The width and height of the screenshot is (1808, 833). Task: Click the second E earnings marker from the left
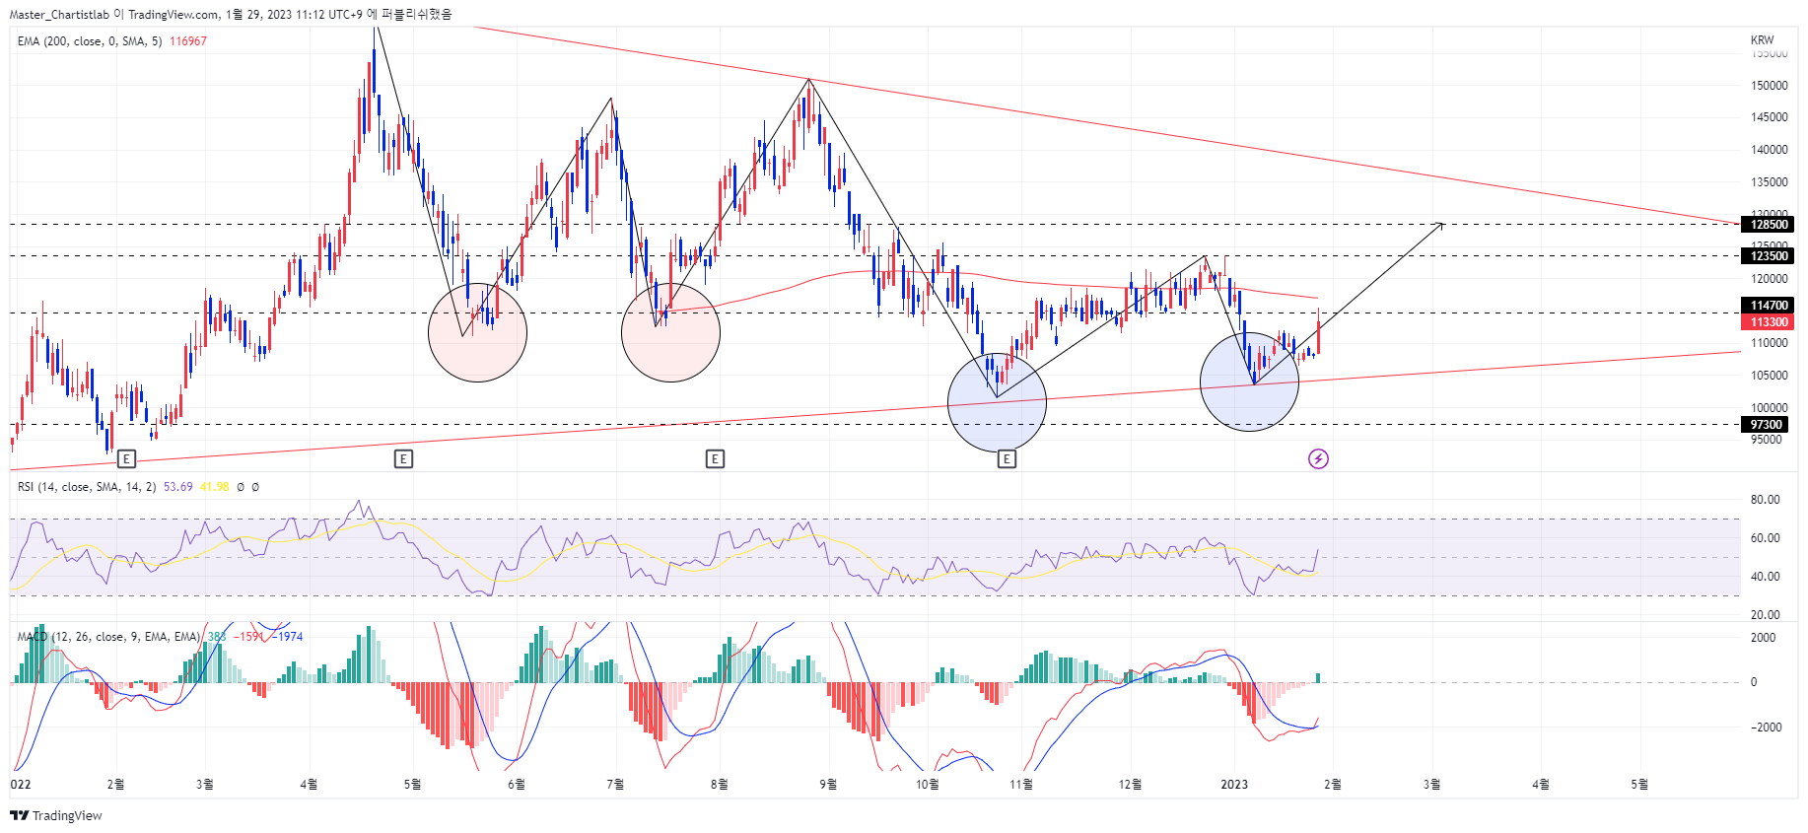coord(403,458)
